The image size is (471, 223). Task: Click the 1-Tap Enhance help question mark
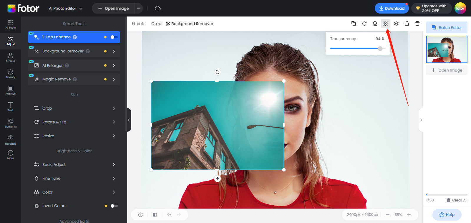point(75,37)
